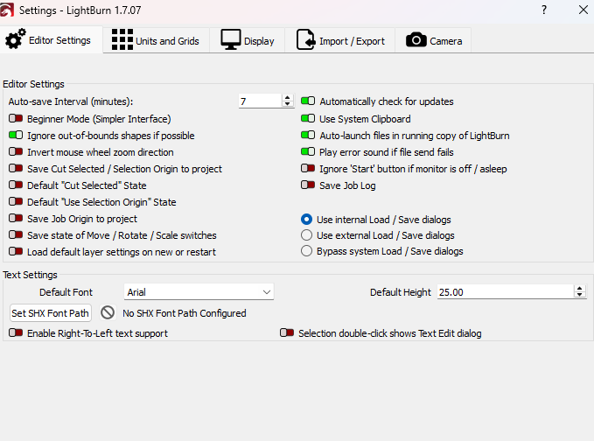
Task: Disable Ignore out-of-bounds shapes if possible
Action: tap(16, 135)
